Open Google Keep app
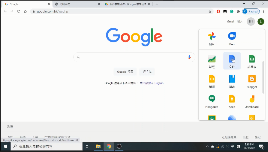268x152 pixels. tap(232, 101)
